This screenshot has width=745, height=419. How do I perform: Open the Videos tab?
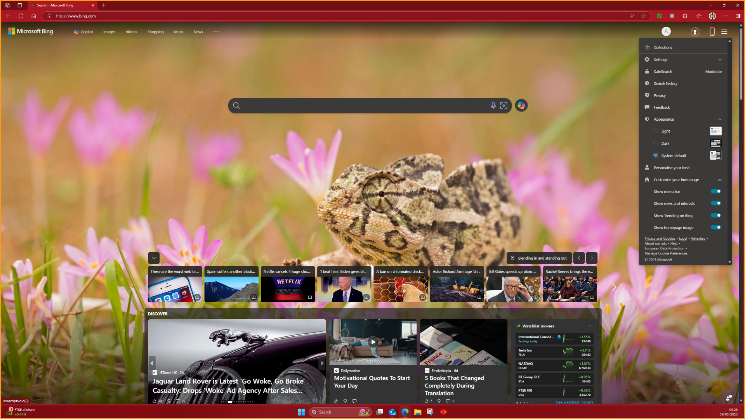[132, 32]
